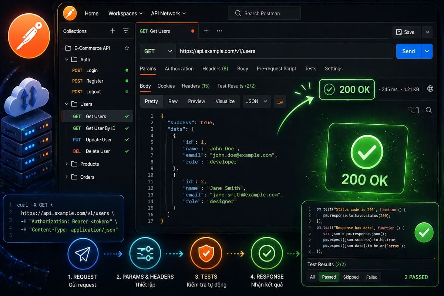Filter test results by Skipped
The height and width of the screenshot is (296, 444).
(351, 277)
